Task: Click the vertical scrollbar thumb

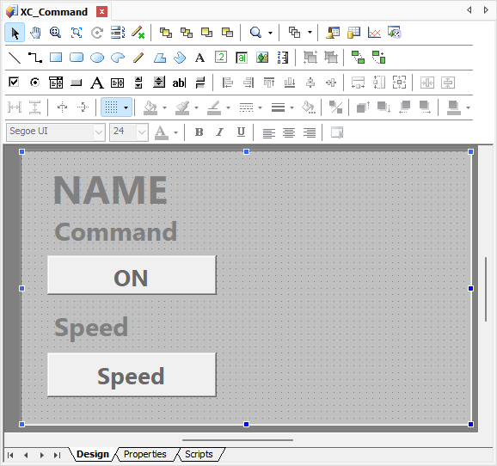Action: (486, 290)
